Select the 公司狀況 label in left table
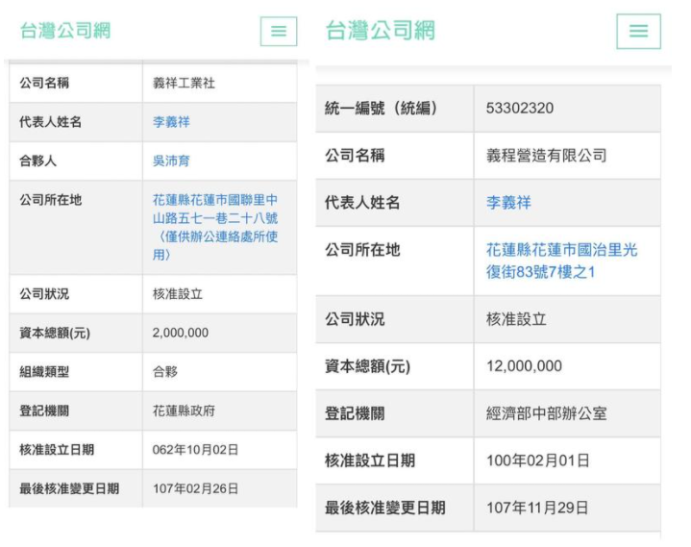This screenshot has width=691, height=547. [44, 294]
